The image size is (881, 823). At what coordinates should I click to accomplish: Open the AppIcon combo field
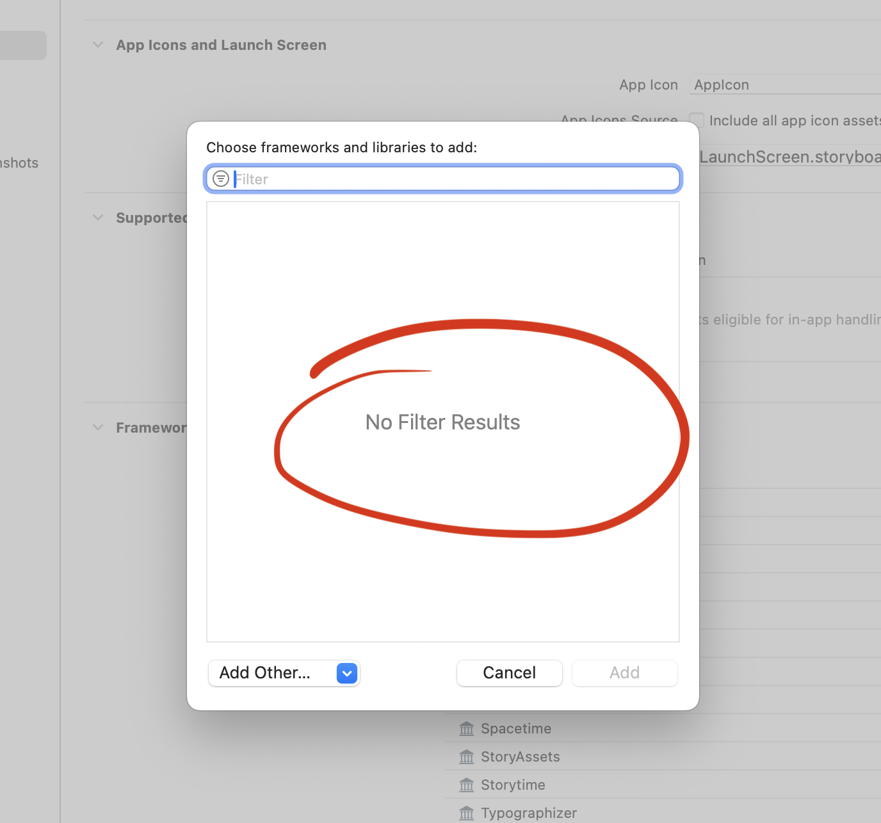784,84
